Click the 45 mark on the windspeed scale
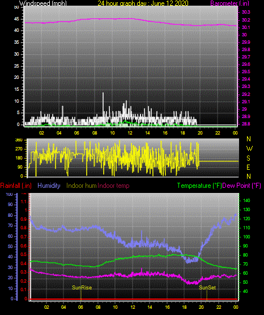The width and height of the screenshot is (264, 315). 16,19
